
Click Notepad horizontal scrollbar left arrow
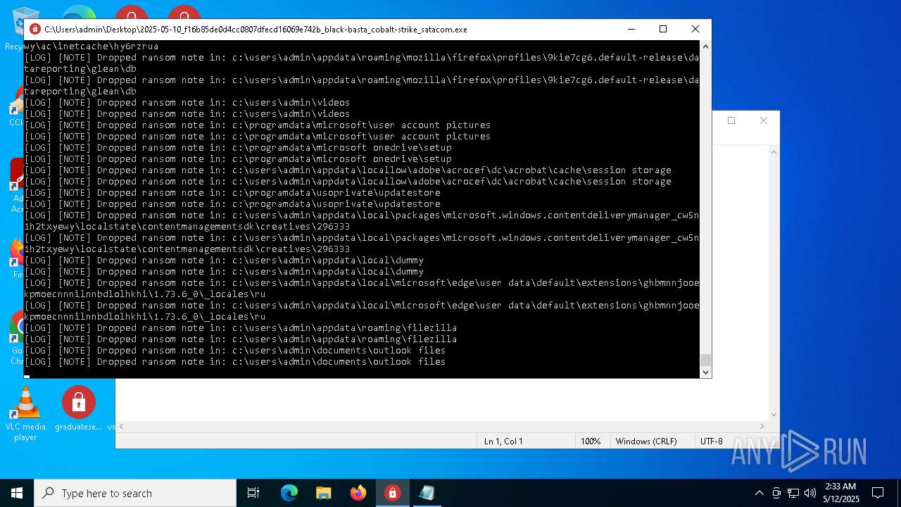coord(121,426)
